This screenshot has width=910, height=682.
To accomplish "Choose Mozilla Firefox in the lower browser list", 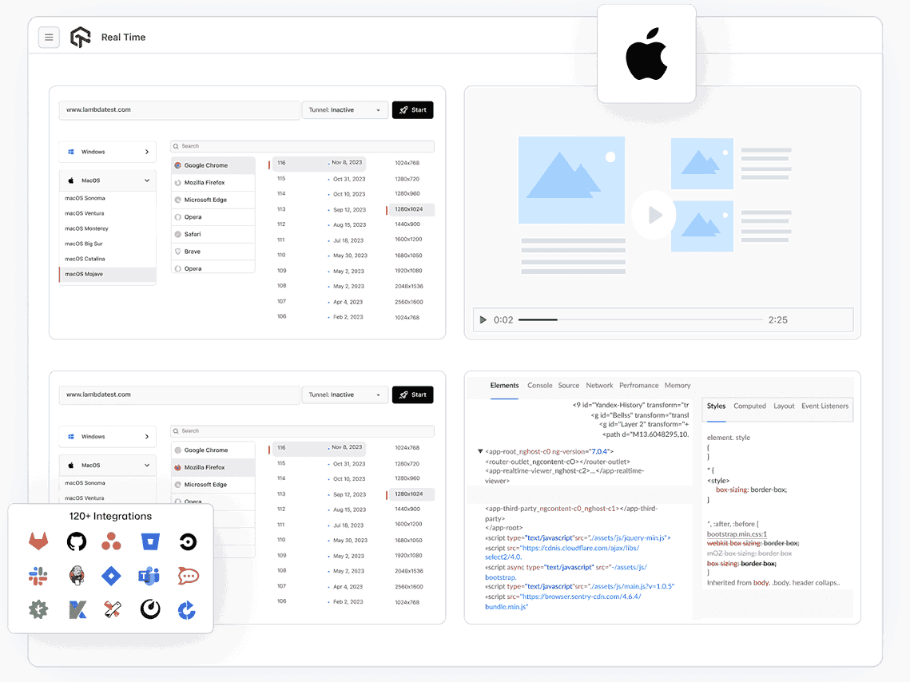I will pyautogui.click(x=213, y=467).
